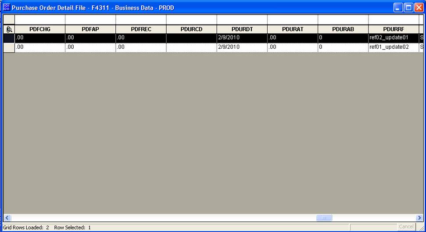
Task: Click the 2/9/2010 date in ref01_update02 row
Action: (x=242, y=47)
